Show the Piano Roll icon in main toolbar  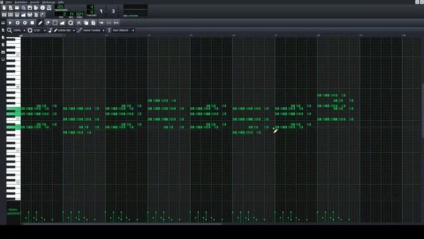click(17, 15)
